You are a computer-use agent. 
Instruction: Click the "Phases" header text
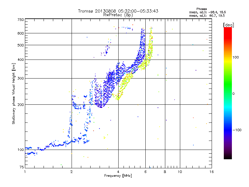click(x=201, y=9)
